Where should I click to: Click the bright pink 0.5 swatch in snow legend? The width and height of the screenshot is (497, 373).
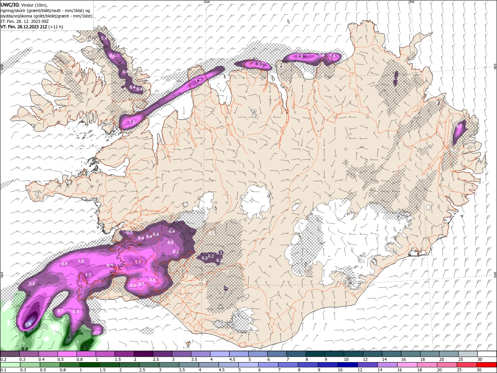67,354
